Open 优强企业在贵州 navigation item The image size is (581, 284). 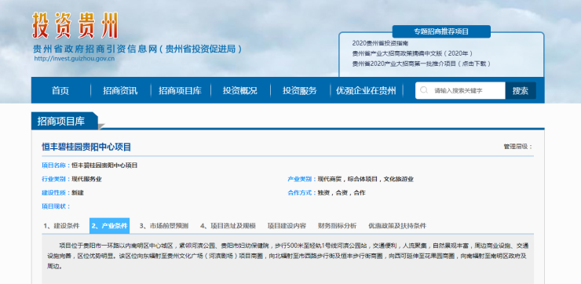point(366,90)
